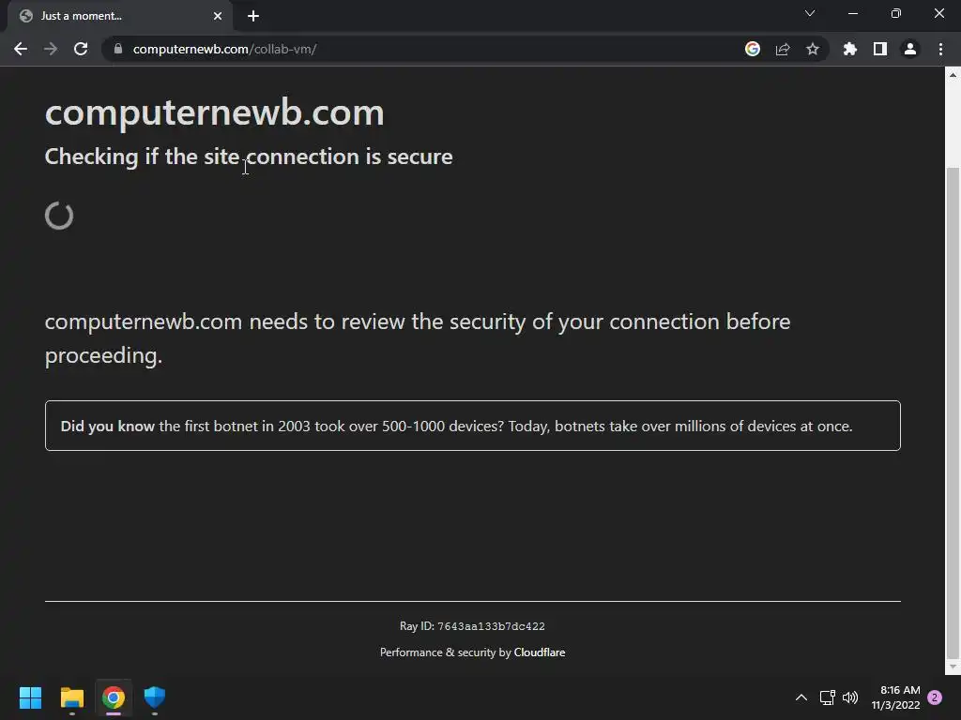The height and width of the screenshot is (720, 961).
Task: Click the forward navigation arrow
Action: pyautogui.click(x=51, y=49)
